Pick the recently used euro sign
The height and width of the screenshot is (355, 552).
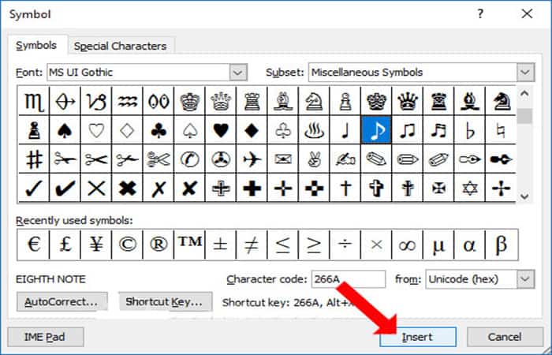(x=34, y=245)
